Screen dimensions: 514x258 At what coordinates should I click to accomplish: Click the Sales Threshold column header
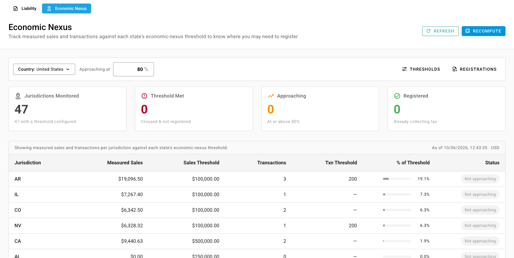tap(201, 163)
